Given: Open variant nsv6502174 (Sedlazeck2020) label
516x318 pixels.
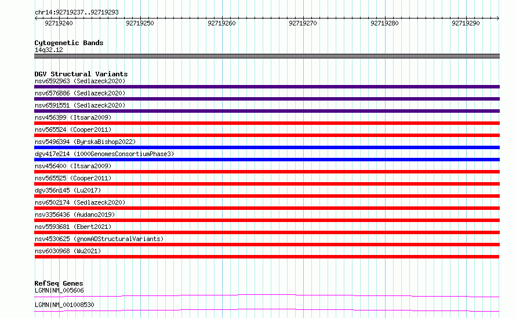Looking at the screenshot, I should tap(80, 202).
